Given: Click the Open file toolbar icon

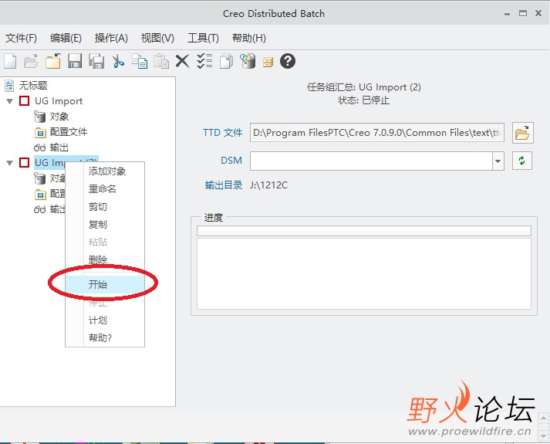Looking at the screenshot, I should coord(31,62).
